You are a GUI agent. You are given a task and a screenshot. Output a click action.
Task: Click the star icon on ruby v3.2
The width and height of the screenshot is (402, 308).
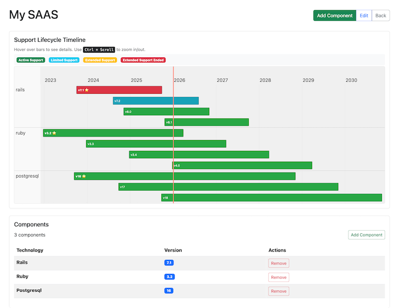54,133
